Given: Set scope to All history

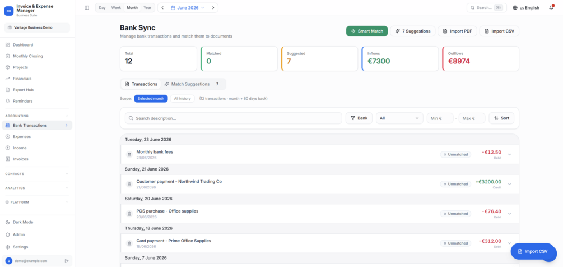Looking at the screenshot, I should 183,99.
